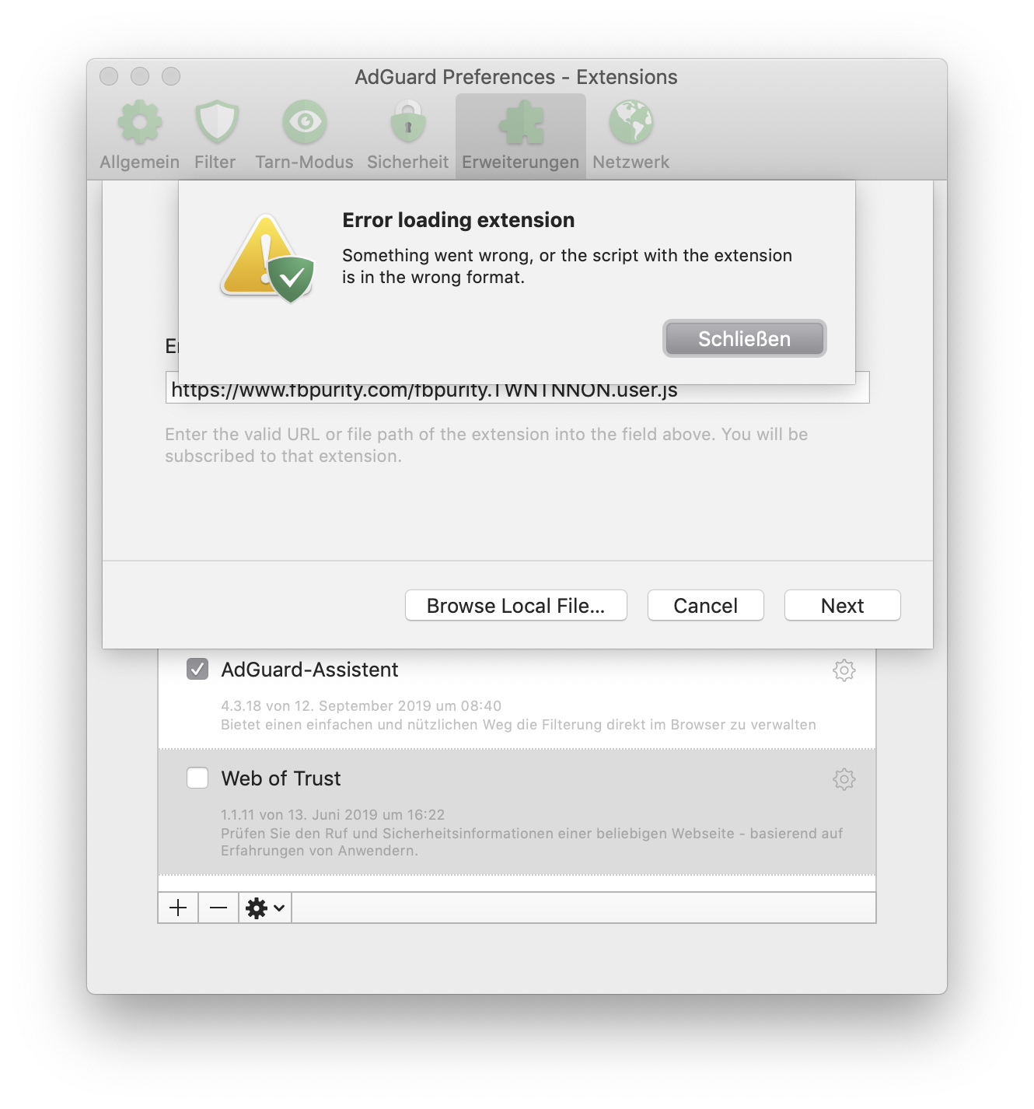
Task: Click the warning shield alert icon
Action: [x=267, y=258]
